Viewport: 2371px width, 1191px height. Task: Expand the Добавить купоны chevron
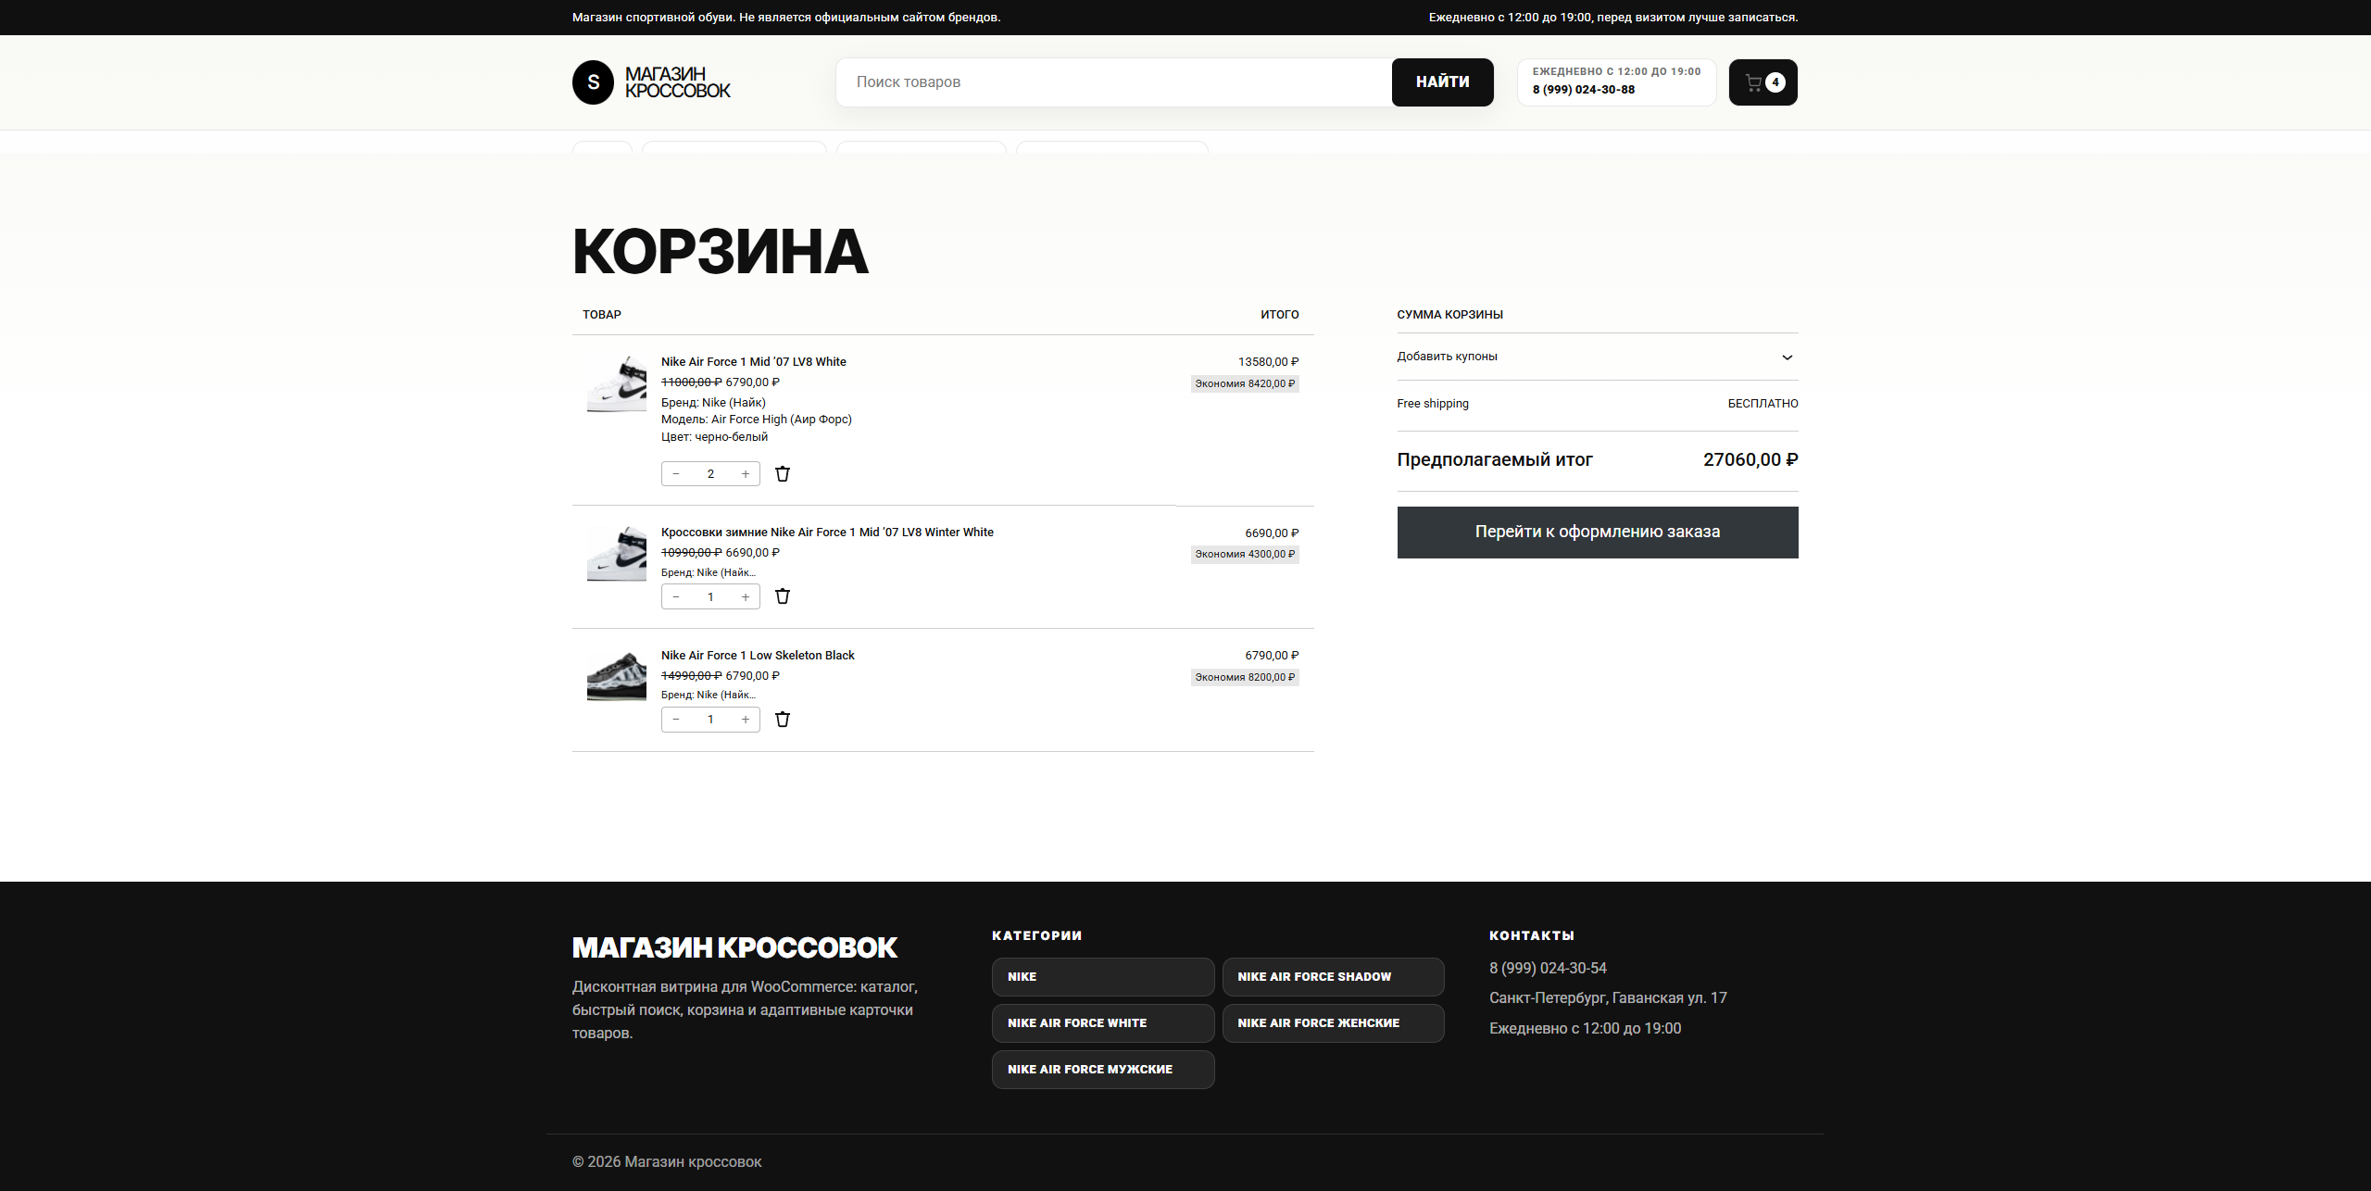point(1788,357)
